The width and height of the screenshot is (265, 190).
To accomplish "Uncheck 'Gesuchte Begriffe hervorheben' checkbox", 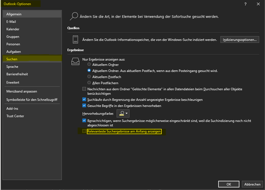I will pyautogui.click(x=84, y=105).
